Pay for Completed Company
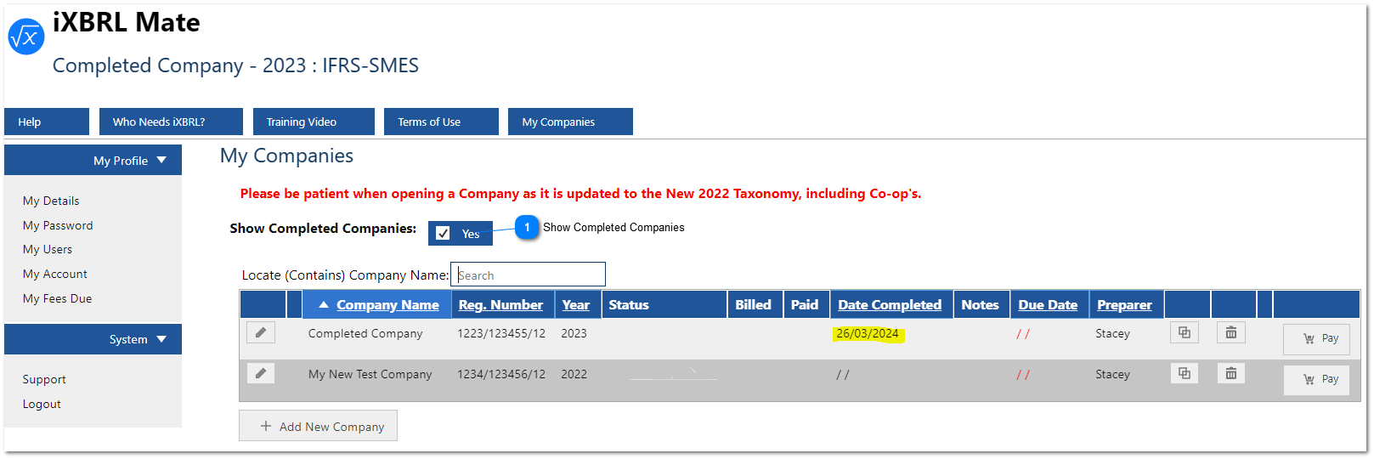 1316,338
